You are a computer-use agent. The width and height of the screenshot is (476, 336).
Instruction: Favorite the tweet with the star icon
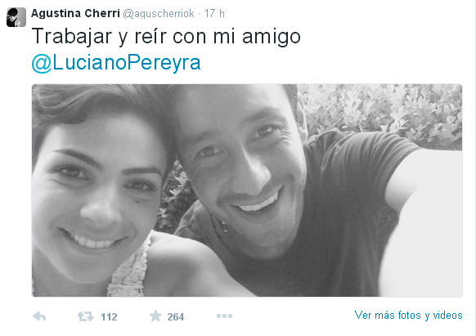155,316
